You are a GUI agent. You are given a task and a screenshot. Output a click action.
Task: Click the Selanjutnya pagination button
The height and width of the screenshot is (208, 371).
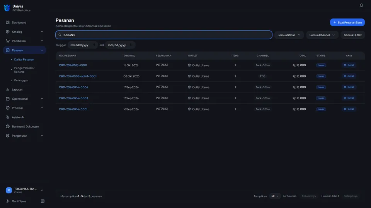pyautogui.click(x=351, y=196)
